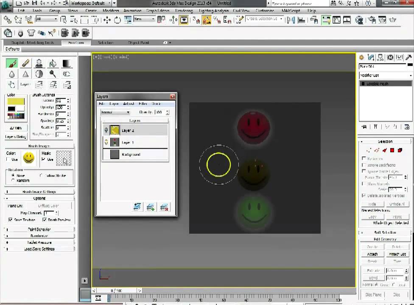Choose Polygon red square sub-object icon

392,150
